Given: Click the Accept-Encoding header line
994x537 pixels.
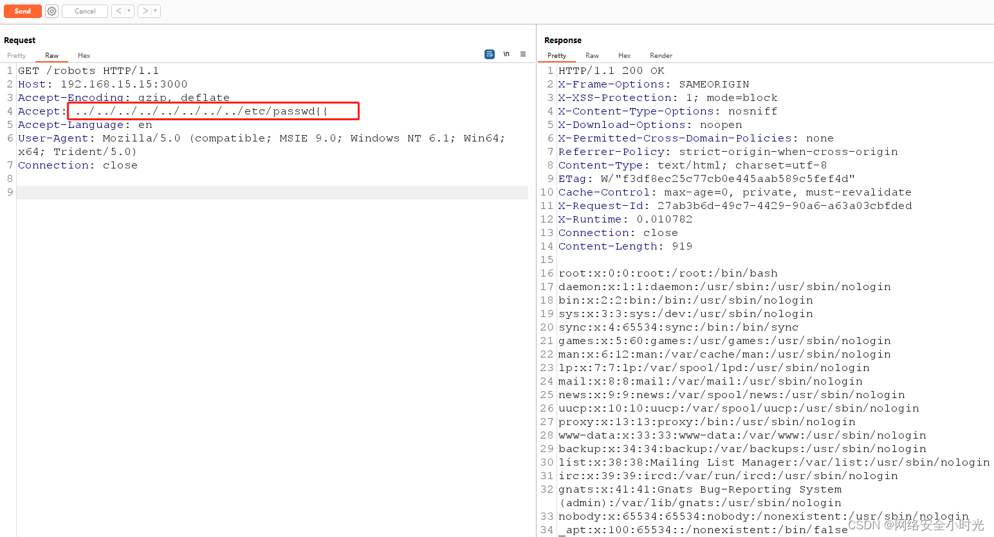Looking at the screenshot, I should [x=124, y=98].
